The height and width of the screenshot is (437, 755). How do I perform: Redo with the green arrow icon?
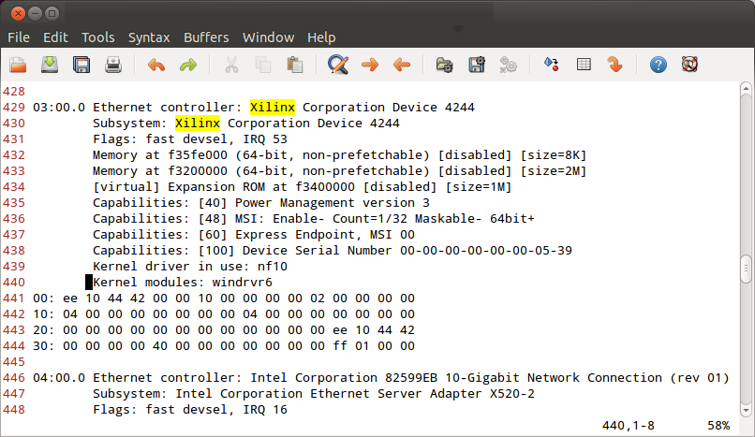187,65
